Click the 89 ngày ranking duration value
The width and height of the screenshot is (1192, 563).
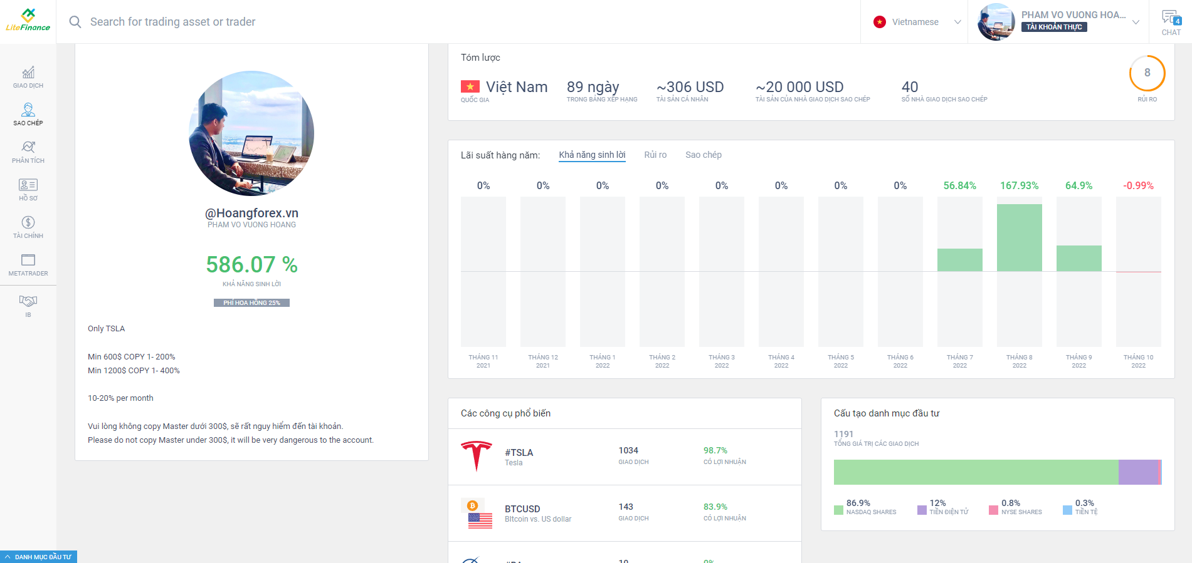593,87
